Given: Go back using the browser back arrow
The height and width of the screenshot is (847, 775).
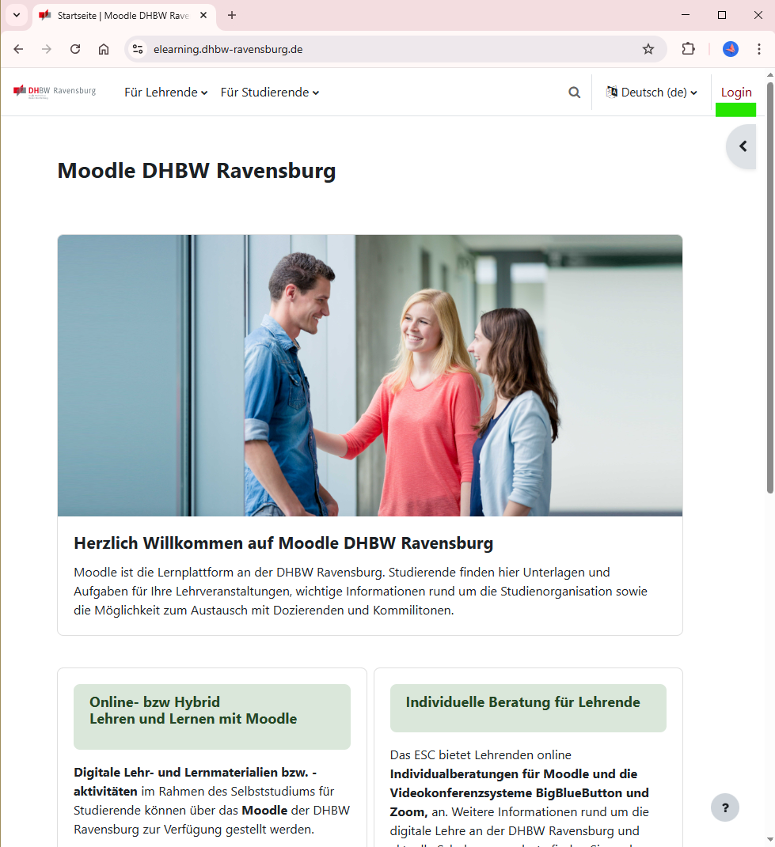Looking at the screenshot, I should [x=18, y=49].
